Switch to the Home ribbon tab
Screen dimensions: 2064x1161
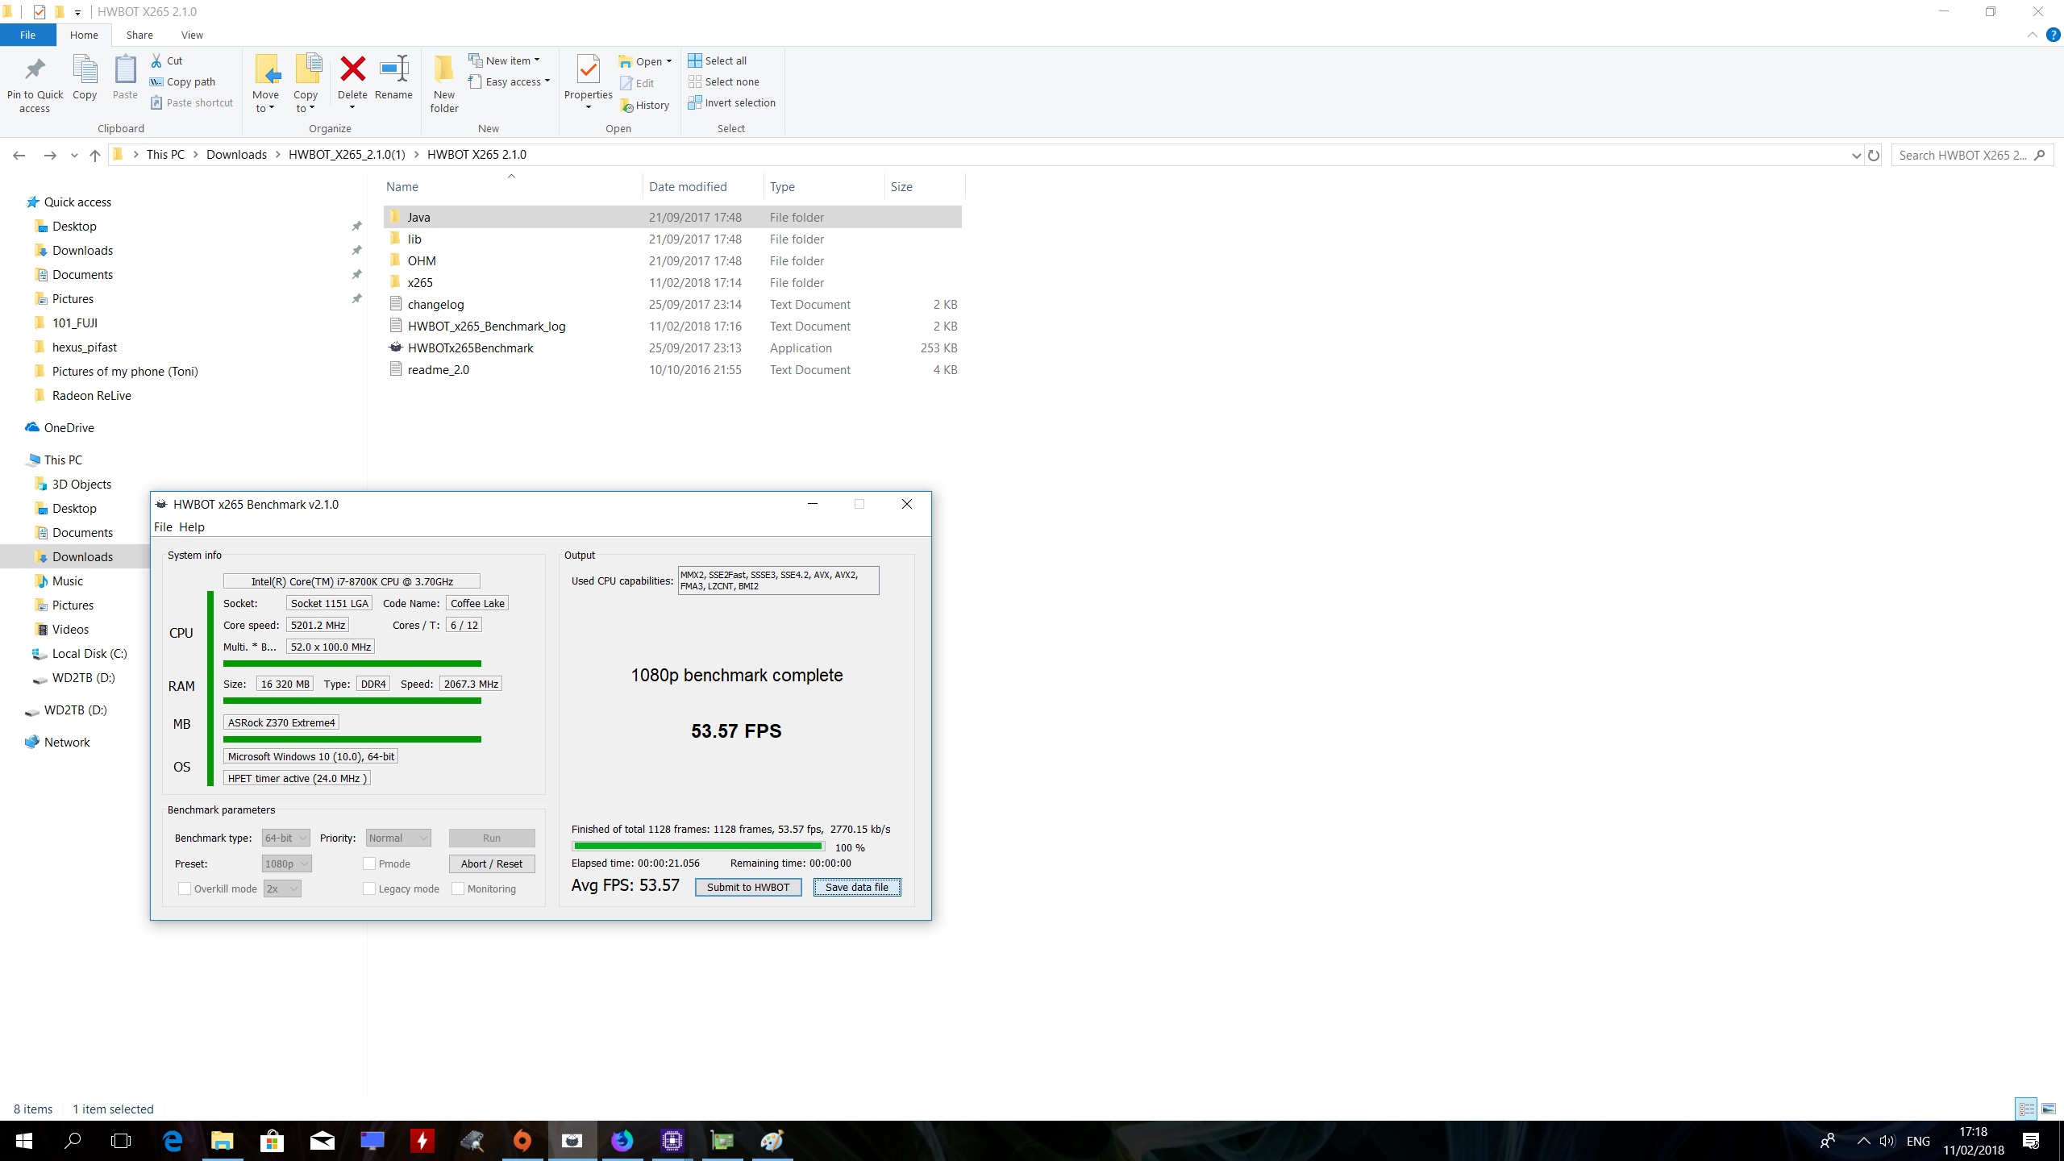(84, 35)
